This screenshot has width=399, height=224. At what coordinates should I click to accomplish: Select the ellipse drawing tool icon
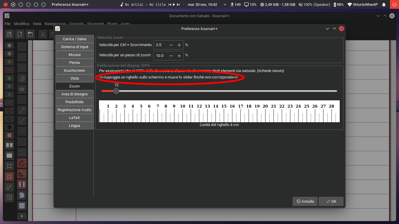22,89
